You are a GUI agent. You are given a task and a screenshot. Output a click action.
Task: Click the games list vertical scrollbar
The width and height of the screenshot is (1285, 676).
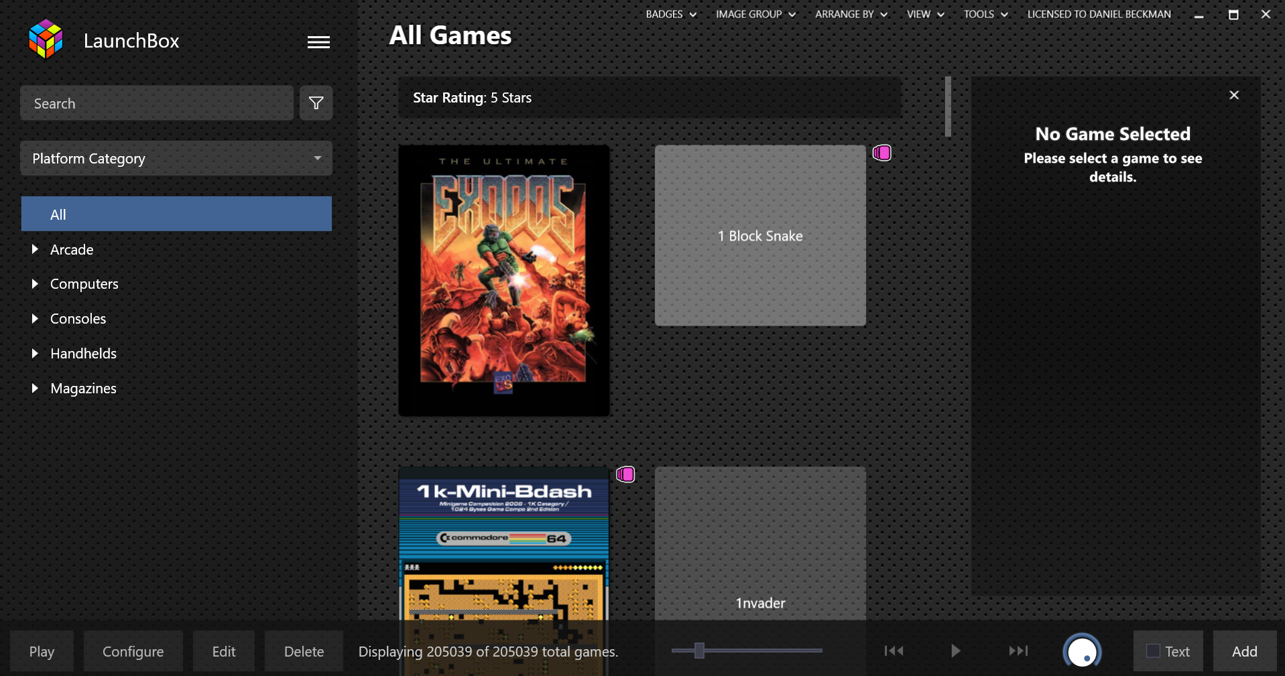click(x=948, y=107)
